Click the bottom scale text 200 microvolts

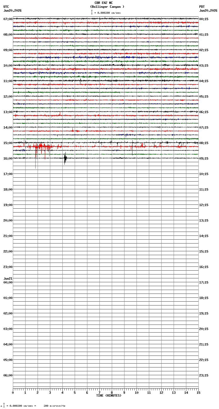(54, 406)
